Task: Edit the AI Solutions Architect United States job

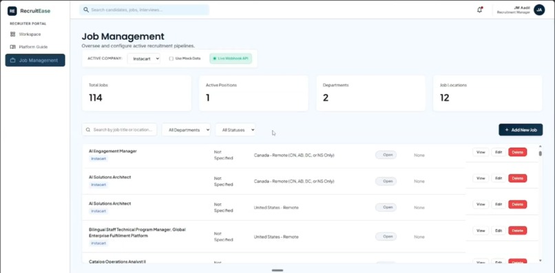Action: (x=499, y=204)
